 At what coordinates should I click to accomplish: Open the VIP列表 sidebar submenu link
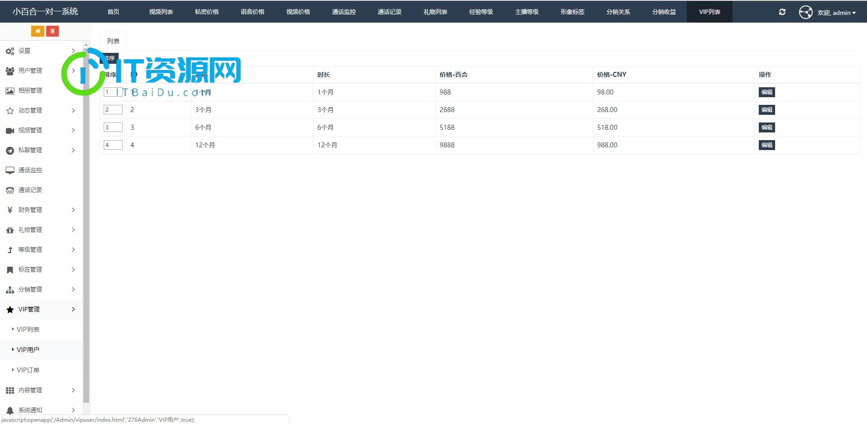pos(28,330)
